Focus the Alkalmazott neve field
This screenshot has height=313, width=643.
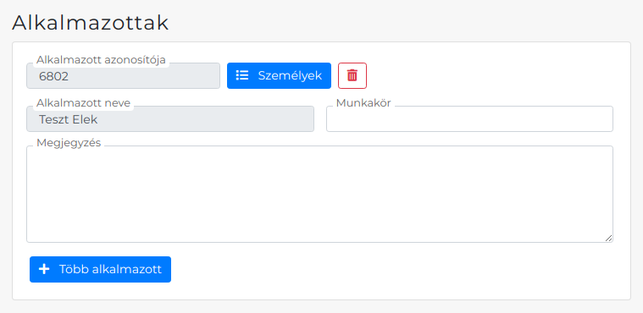click(170, 118)
